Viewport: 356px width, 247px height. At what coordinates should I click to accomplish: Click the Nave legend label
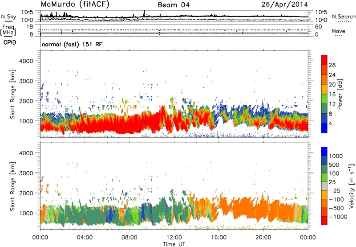[339, 31]
